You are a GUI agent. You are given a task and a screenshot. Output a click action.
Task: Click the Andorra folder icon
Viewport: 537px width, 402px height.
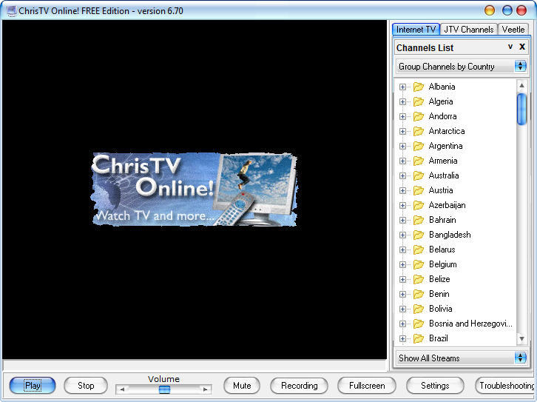click(418, 116)
